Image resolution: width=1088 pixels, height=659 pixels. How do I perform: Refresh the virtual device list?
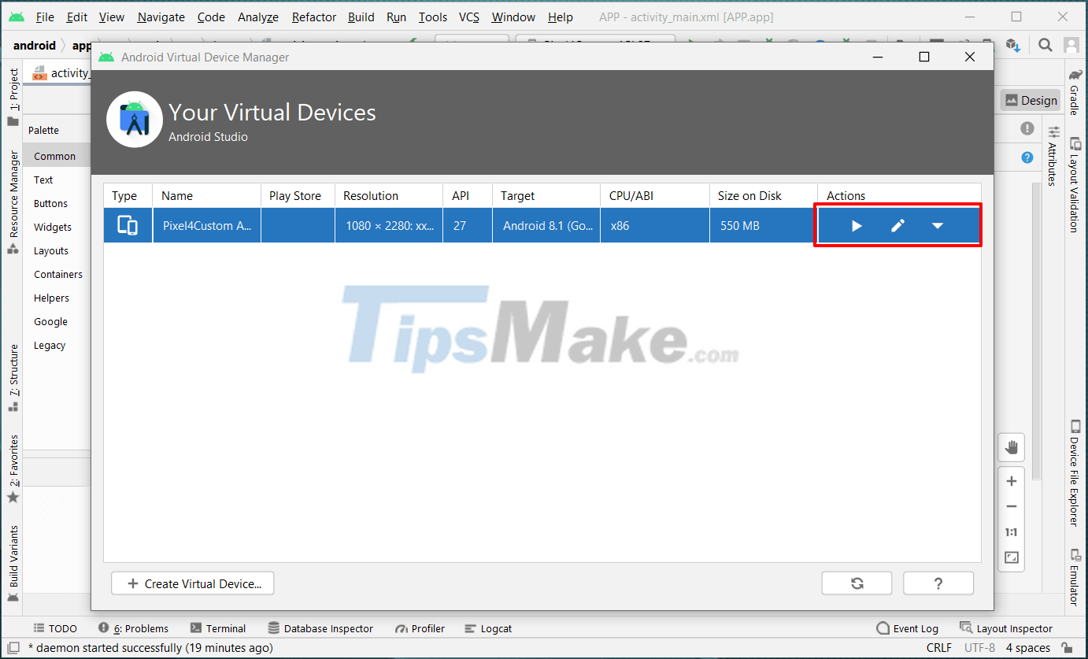click(857, 583)
